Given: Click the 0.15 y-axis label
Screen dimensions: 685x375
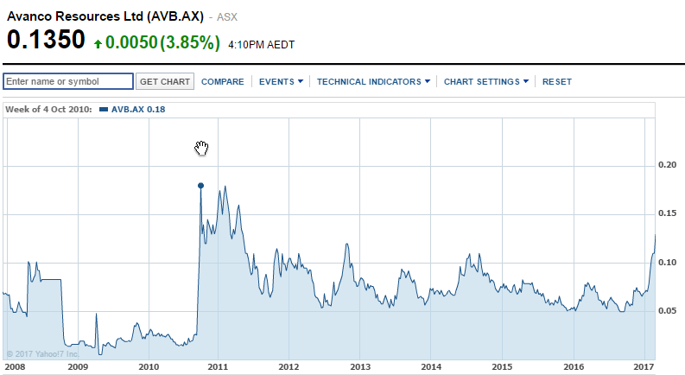Looking at the screenshot, I should pyautogui.click(x=668, y=213).
